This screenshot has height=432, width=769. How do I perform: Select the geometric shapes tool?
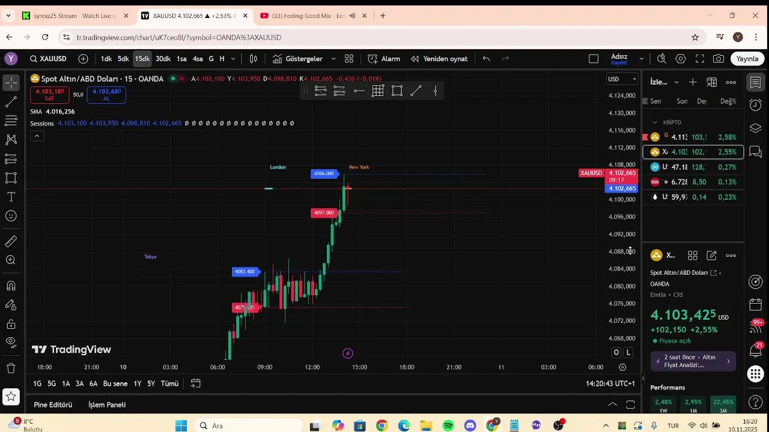click(x=11, y=178)
